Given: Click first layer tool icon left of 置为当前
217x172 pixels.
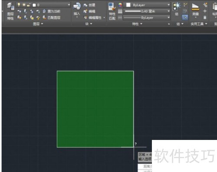Looking at the screenshot, I should point(19,11).
